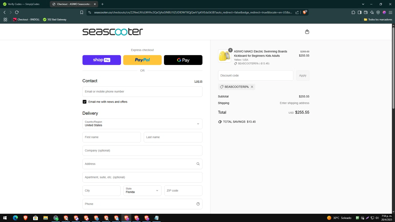
Task: Click the TOTAL SAVINGS $13.45 text
Action: (x=239, y=122)
